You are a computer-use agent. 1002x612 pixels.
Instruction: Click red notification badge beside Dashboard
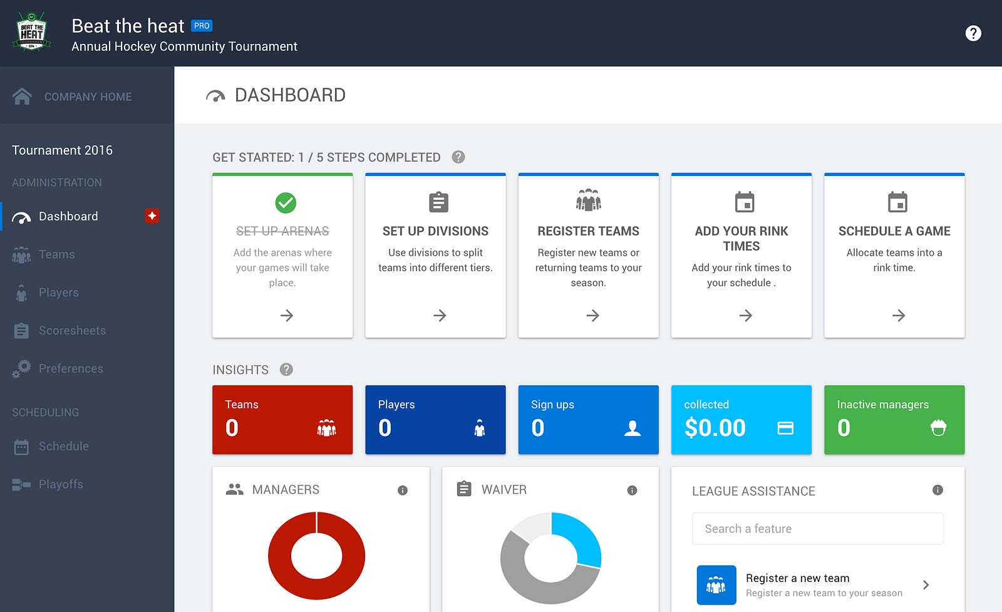click(x=152, y=216)
